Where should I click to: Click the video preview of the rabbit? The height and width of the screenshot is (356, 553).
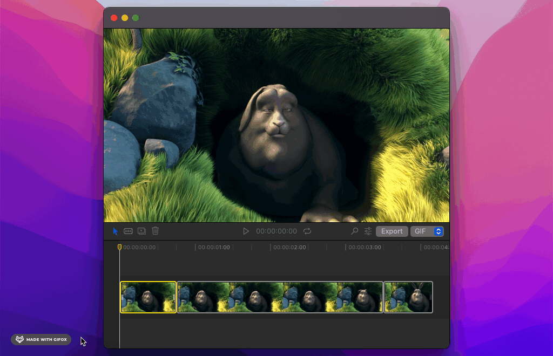pos(276,125)
